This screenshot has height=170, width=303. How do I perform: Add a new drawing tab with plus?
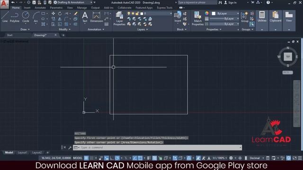[x=63, y=35]
